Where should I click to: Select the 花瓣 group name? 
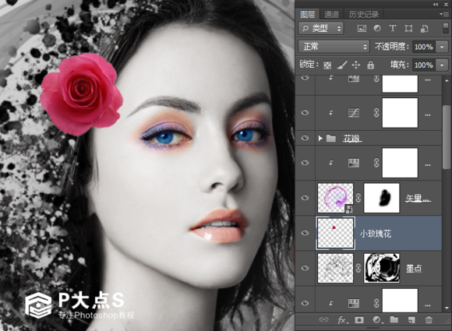351,139
